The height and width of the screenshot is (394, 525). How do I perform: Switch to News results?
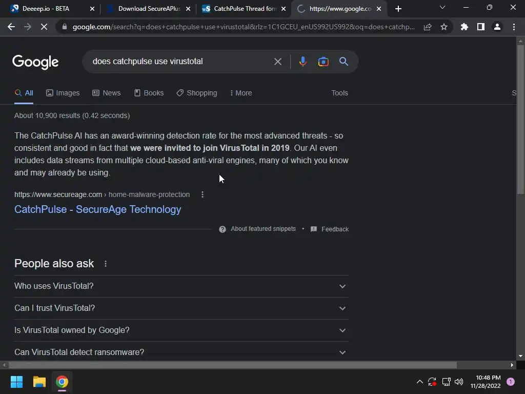tap(107, 93)
